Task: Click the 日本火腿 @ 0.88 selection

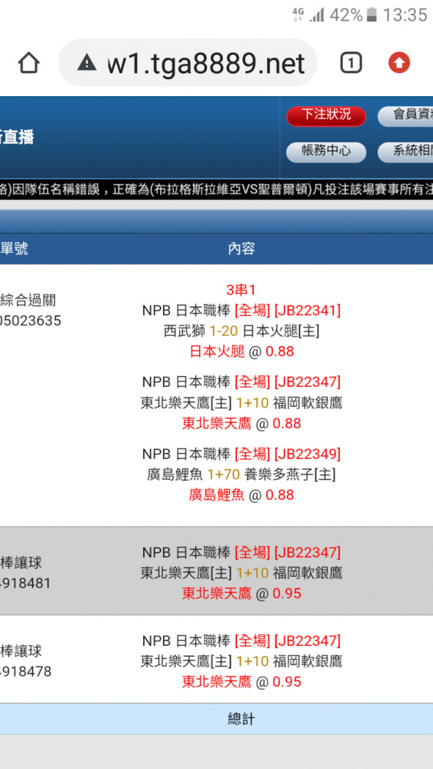Action: point(241,351)
